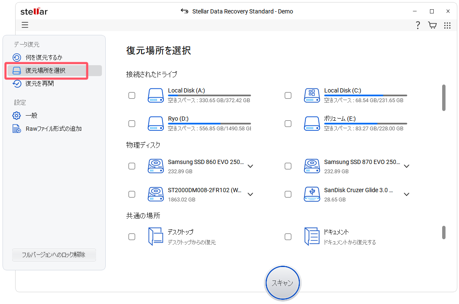This screenshot has height=304, width=459.
Task: Click フルバージョンへのロック解除 button
Action: (54, 255)
